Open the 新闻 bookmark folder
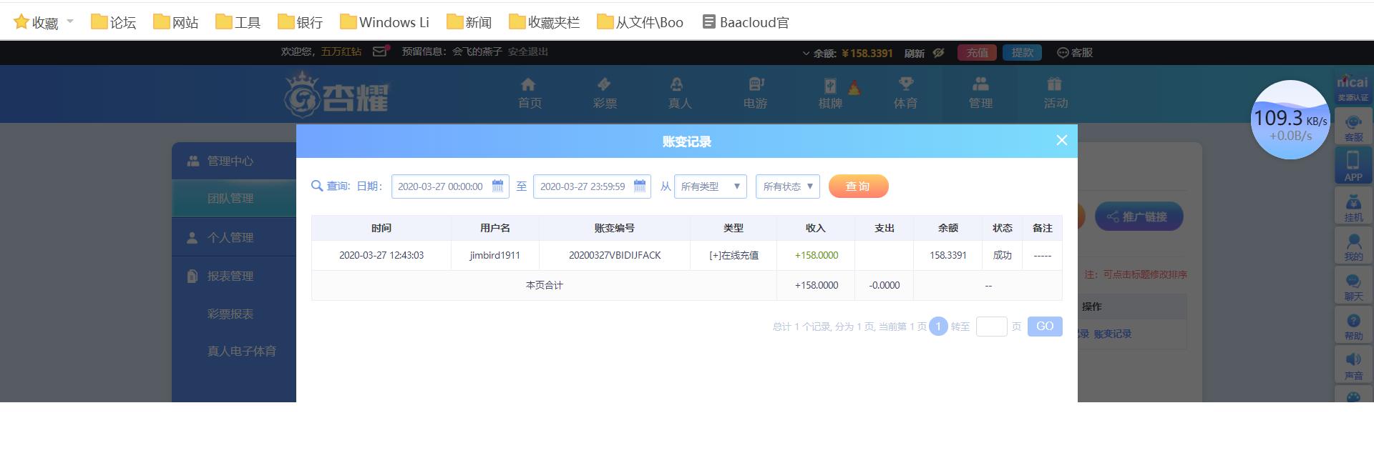Screen dimensions: 1374x463 (469, 22)
